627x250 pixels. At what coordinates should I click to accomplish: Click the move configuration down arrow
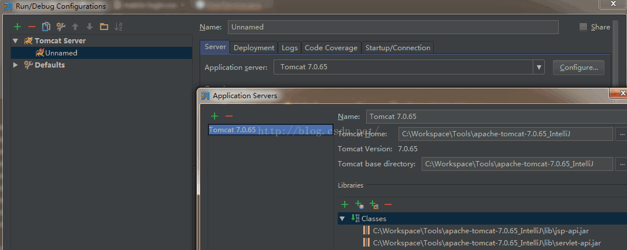click(90, 27)
